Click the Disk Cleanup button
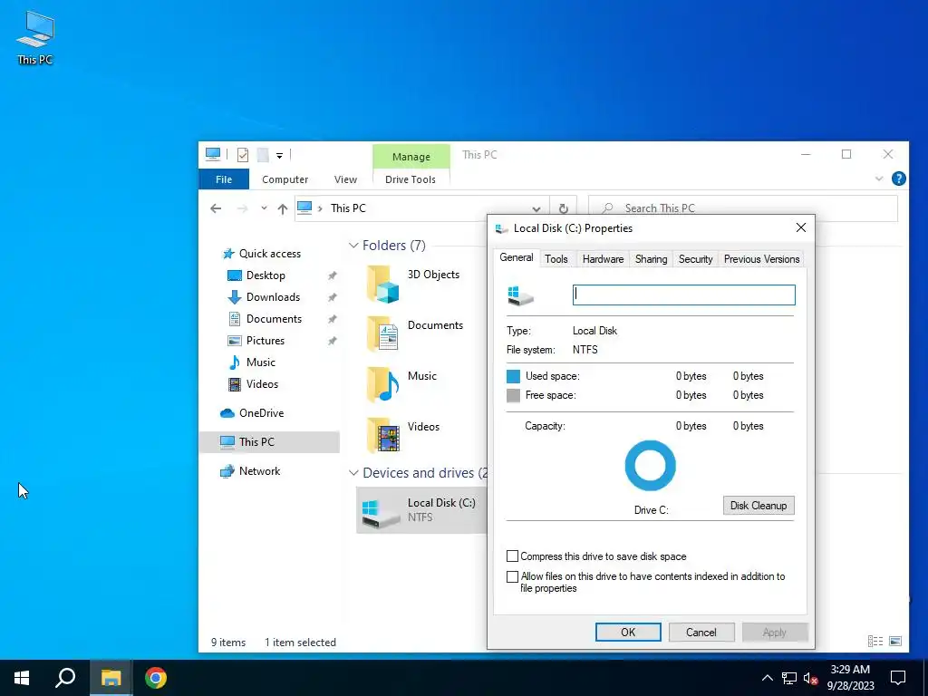Screen dimensions: 928x696 [759, 506]
